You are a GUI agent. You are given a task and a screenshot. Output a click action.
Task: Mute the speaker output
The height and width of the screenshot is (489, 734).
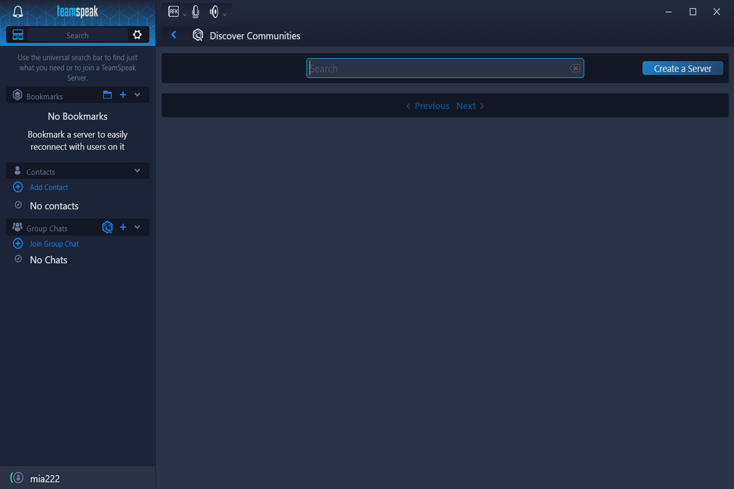point(214,12)
